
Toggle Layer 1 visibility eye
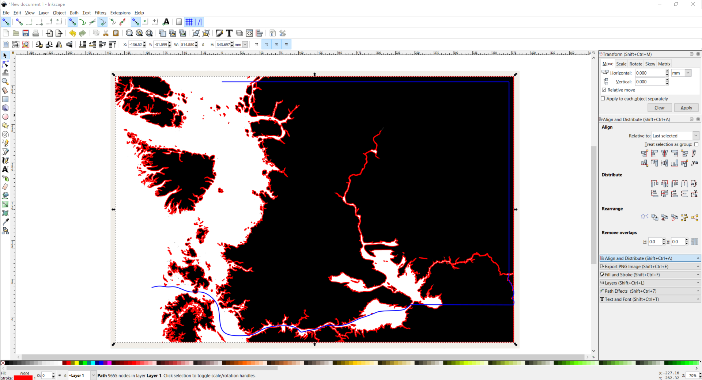pos(60,375)
